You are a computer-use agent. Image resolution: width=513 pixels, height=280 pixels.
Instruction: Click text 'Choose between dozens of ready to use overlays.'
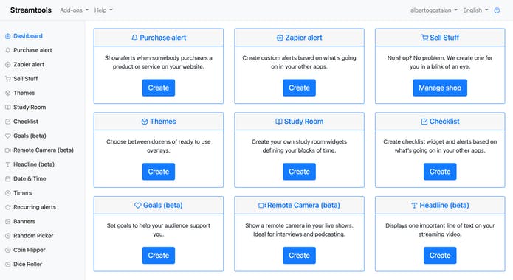point(159,146)
